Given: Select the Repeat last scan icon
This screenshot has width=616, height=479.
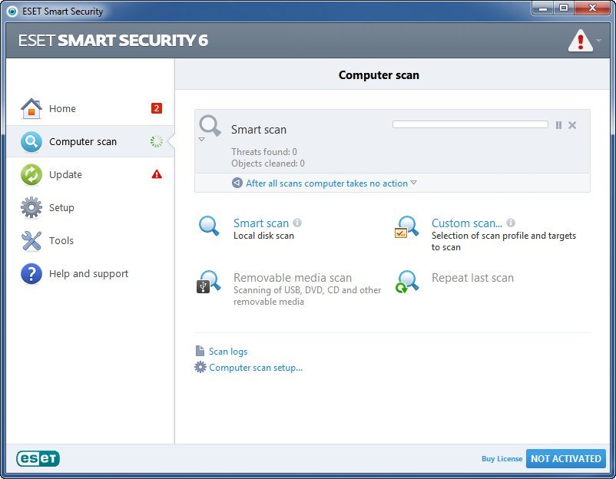Looking at the screenshot, I should (406, 281).
